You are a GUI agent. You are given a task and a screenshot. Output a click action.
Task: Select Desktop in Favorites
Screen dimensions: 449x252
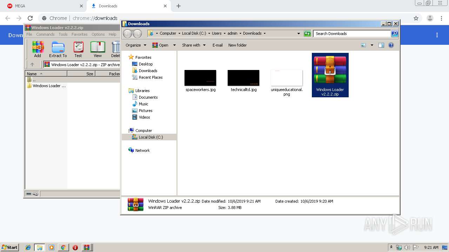tap(142, 64)
